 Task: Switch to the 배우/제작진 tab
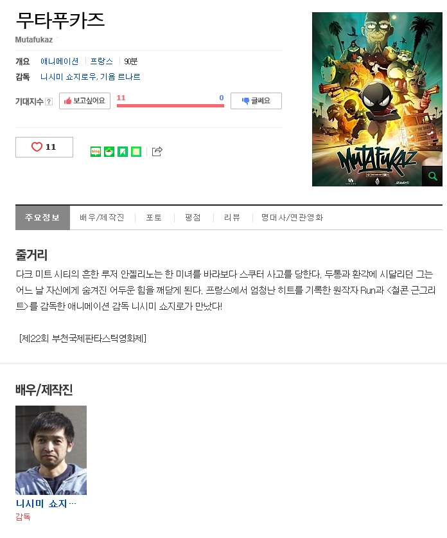[x=102, y=217]
